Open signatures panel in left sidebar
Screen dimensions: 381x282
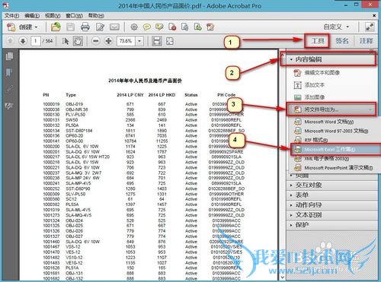(9, 106)
